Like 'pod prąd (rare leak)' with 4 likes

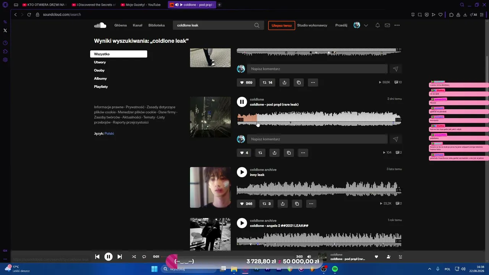(x=244, y=153)
